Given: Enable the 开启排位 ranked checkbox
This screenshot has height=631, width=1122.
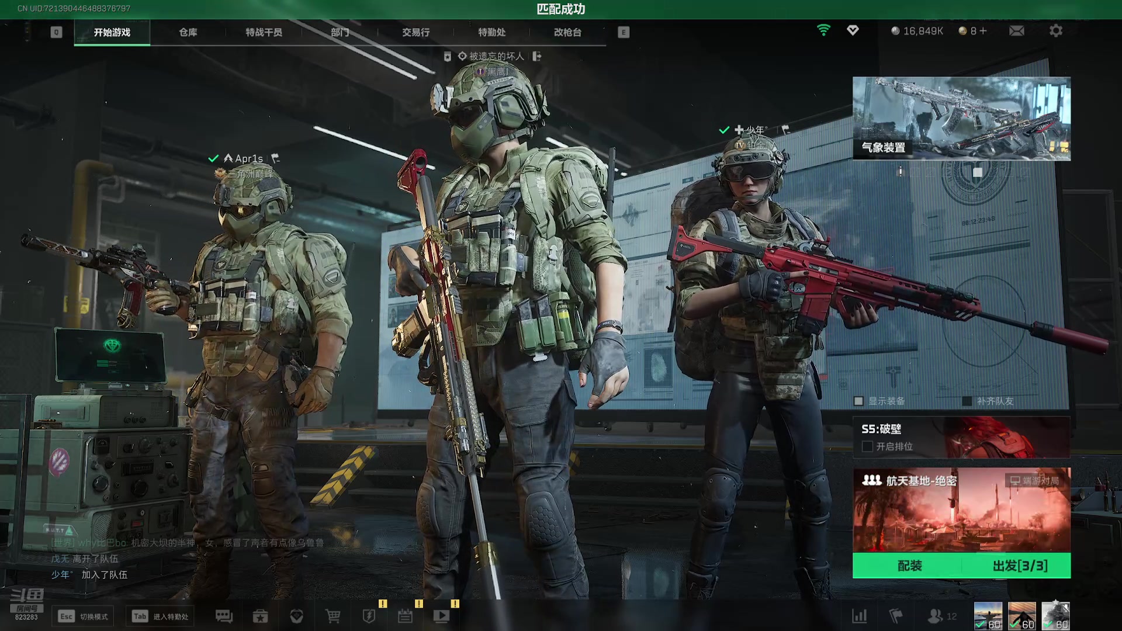Looking at the screenshot, I should tap(867, 446).
